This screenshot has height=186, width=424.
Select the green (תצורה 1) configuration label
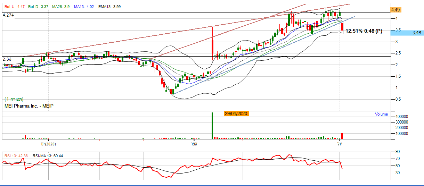[x=15, y=99]
